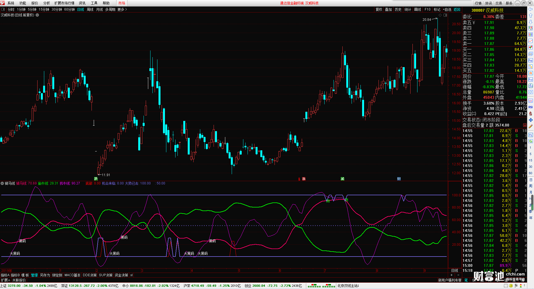Select the 月线 monthly period tab

coord(100,9)
